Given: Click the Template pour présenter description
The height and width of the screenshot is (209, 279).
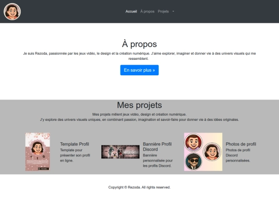Looking at the screenshot, I should pyautogui.click(x=75, y=155).
